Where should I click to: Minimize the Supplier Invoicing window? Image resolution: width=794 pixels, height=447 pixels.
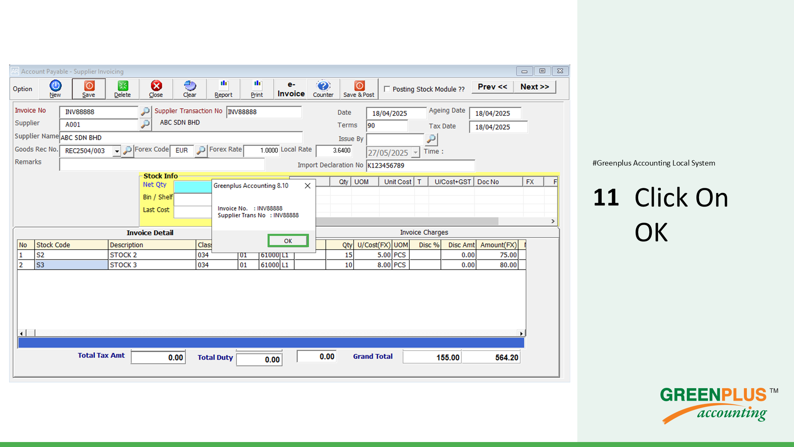click(524, 71)
